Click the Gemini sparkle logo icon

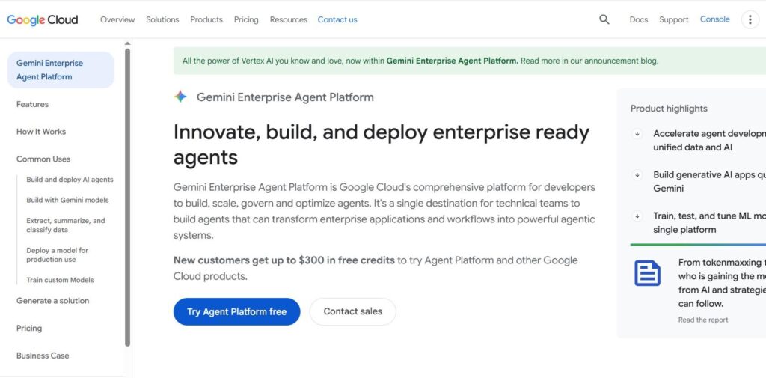pyautogui.click(x=180, y=97)
